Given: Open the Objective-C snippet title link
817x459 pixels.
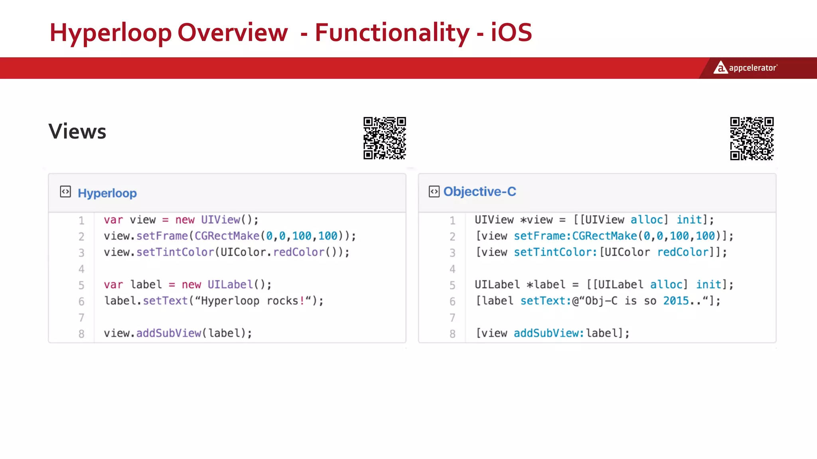Looking at the screenshot, I should click(480, 192).
